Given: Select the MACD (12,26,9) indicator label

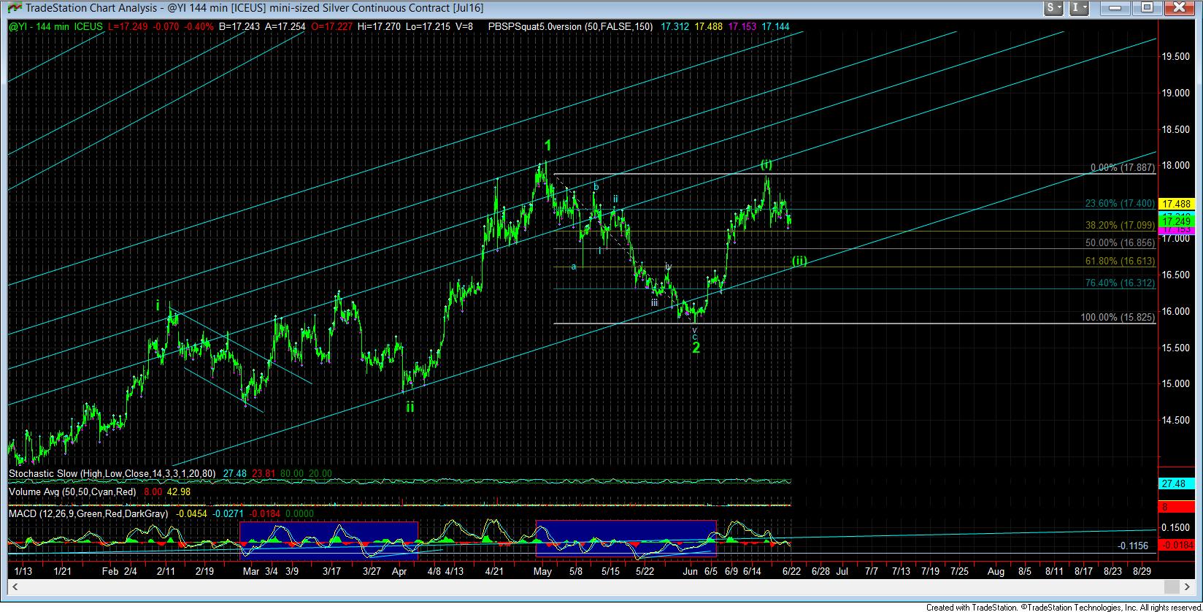Looking at the screenshot, I should pos(88,513).
